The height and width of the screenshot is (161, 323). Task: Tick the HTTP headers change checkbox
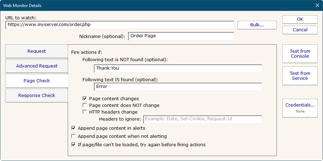coord(85,112)
